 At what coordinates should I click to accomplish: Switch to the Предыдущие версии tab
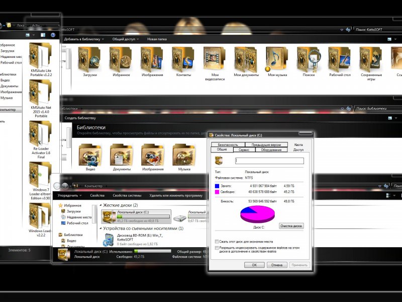pyautogui.click(x=266, y=144)
